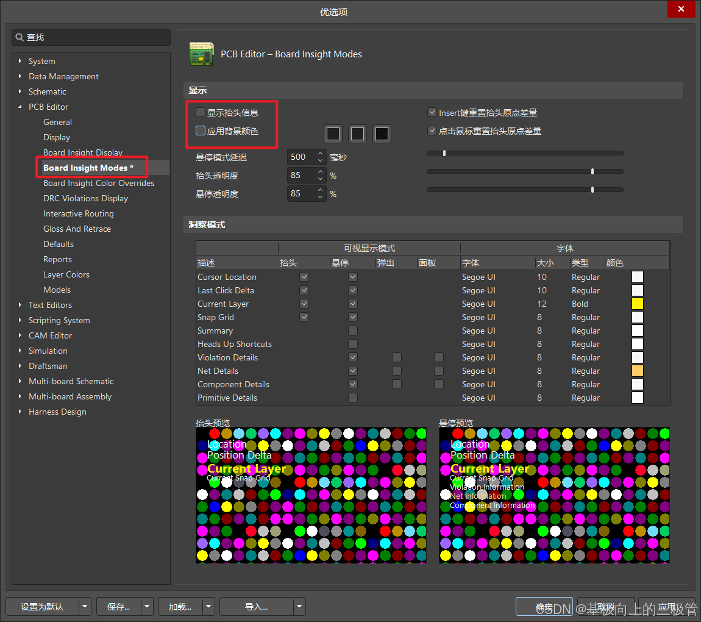Click 确定 button
This screenshot has height=622, width=701.
[544, 607]
